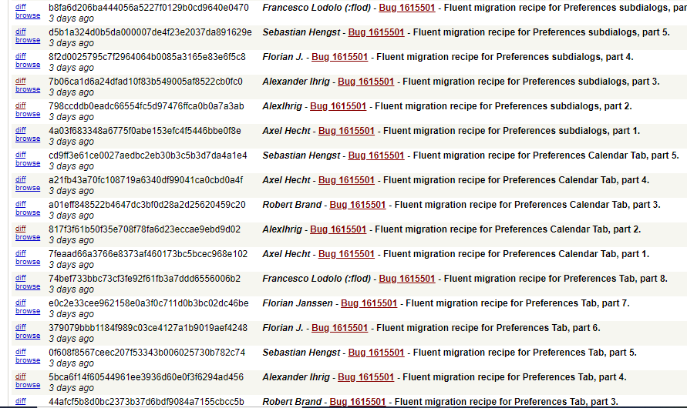Screen dimensions: 687x408
Task: Click diff for changeset 5bca6f14f605
Action: 21,376
